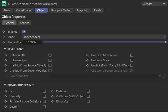Disable the Enabled checkbox

[x=24, y=32]
